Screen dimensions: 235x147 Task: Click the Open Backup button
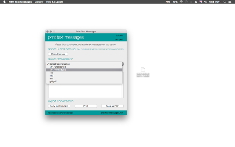coord(58,54)
